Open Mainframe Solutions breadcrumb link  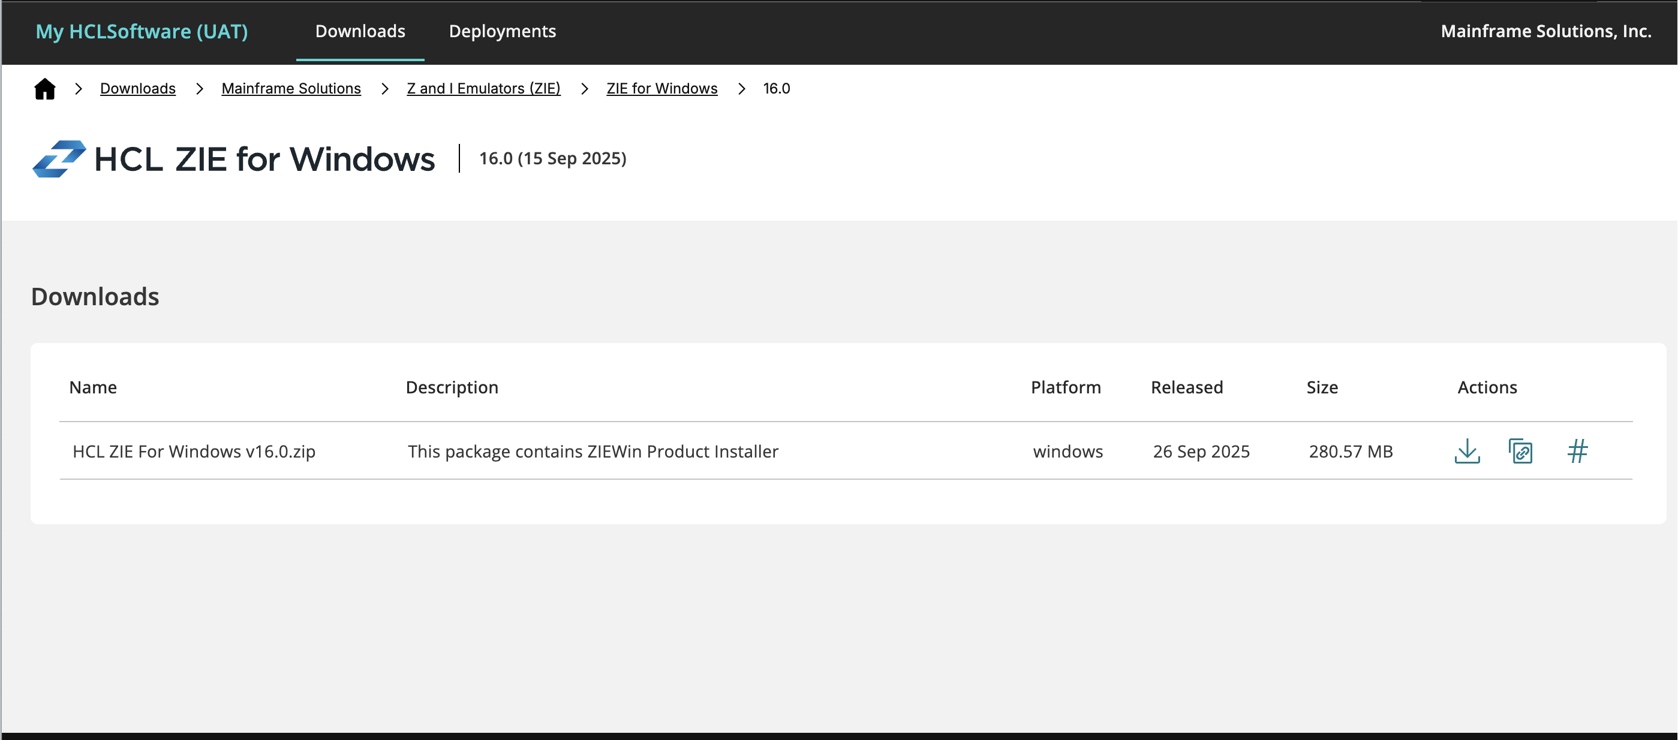290,89
